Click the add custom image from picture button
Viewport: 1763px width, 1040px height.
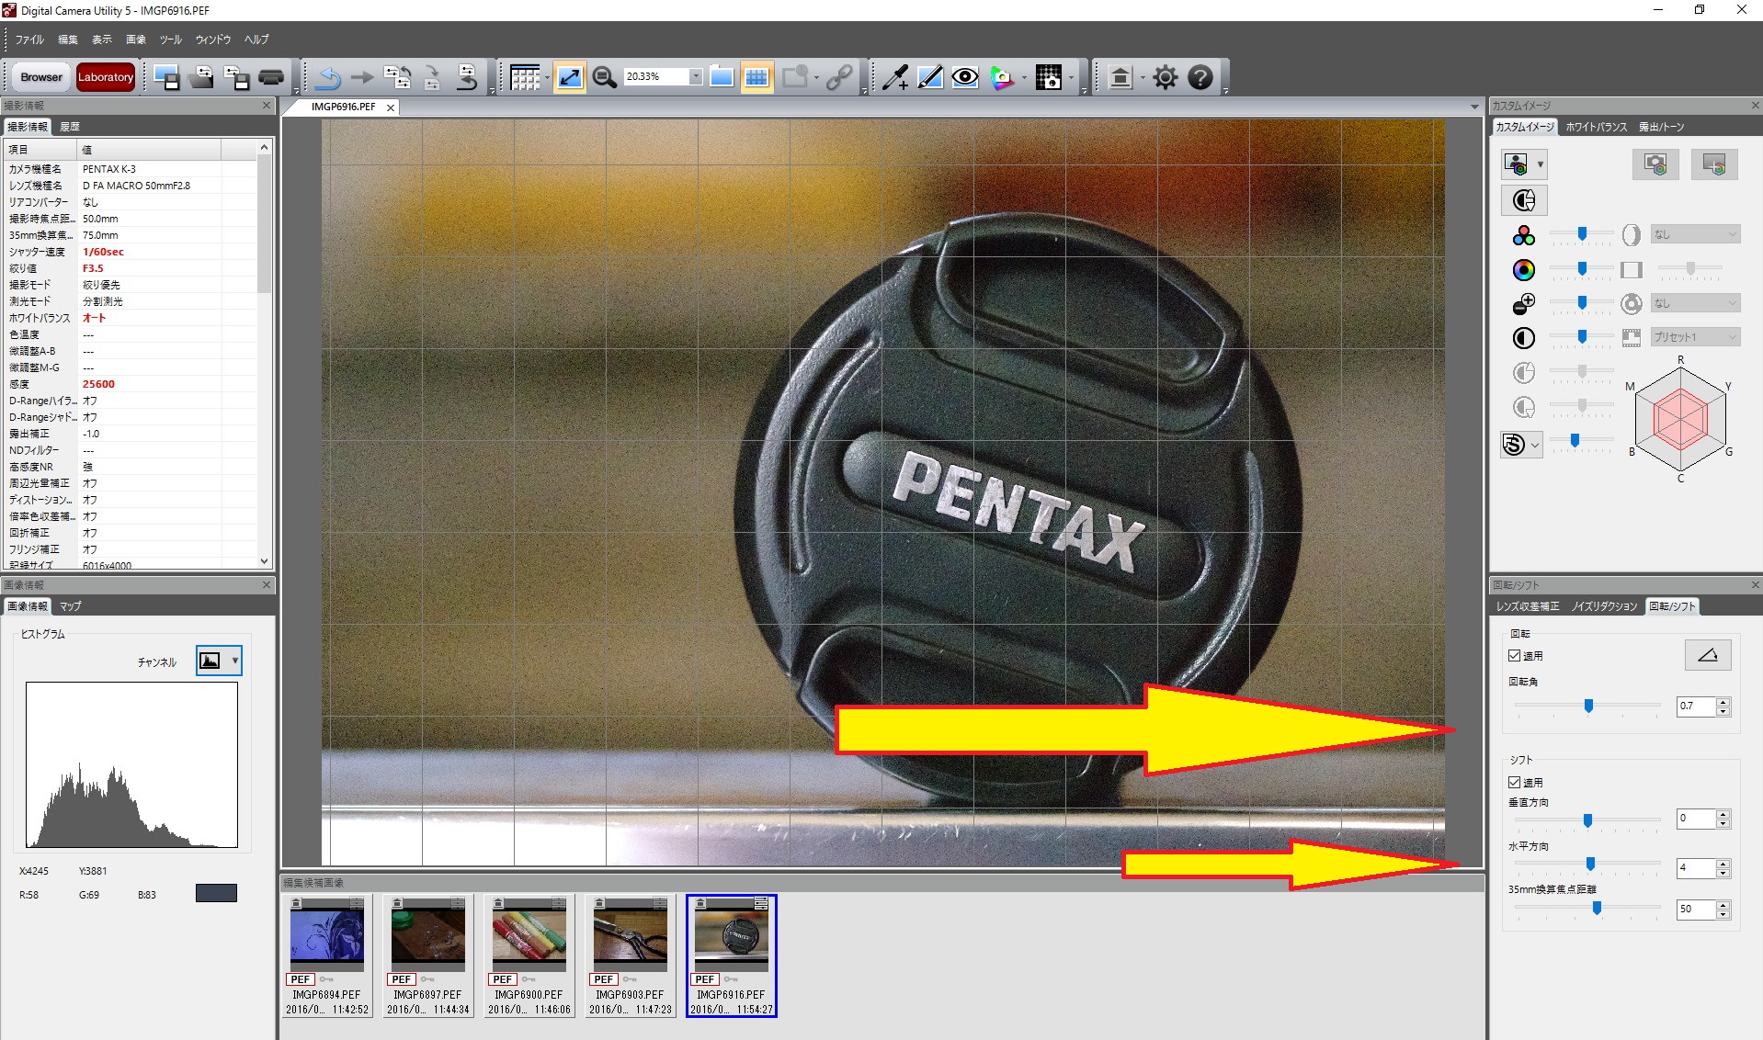(1714, 164)
